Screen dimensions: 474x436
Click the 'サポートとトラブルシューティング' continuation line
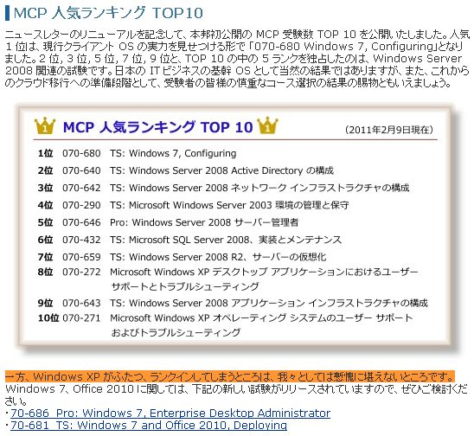pyautogui.click(x=185, y=286)
